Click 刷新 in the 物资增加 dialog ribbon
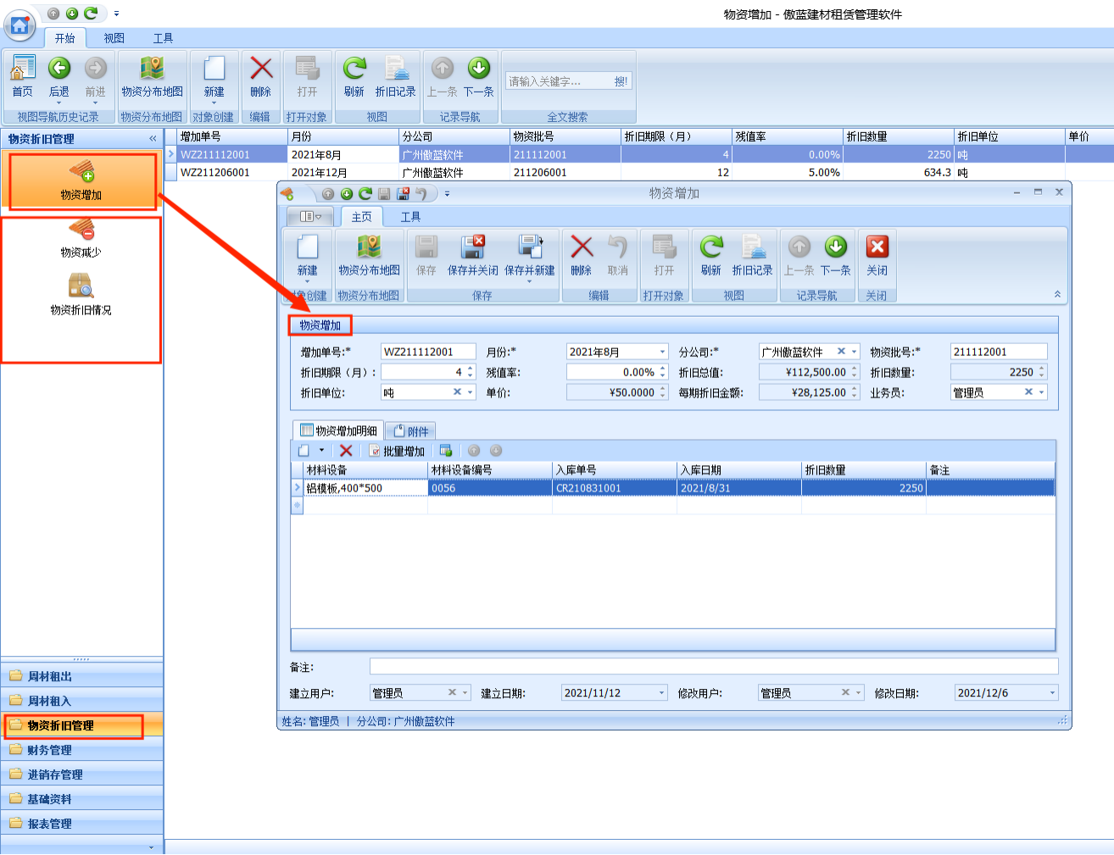 click(711, 256)
